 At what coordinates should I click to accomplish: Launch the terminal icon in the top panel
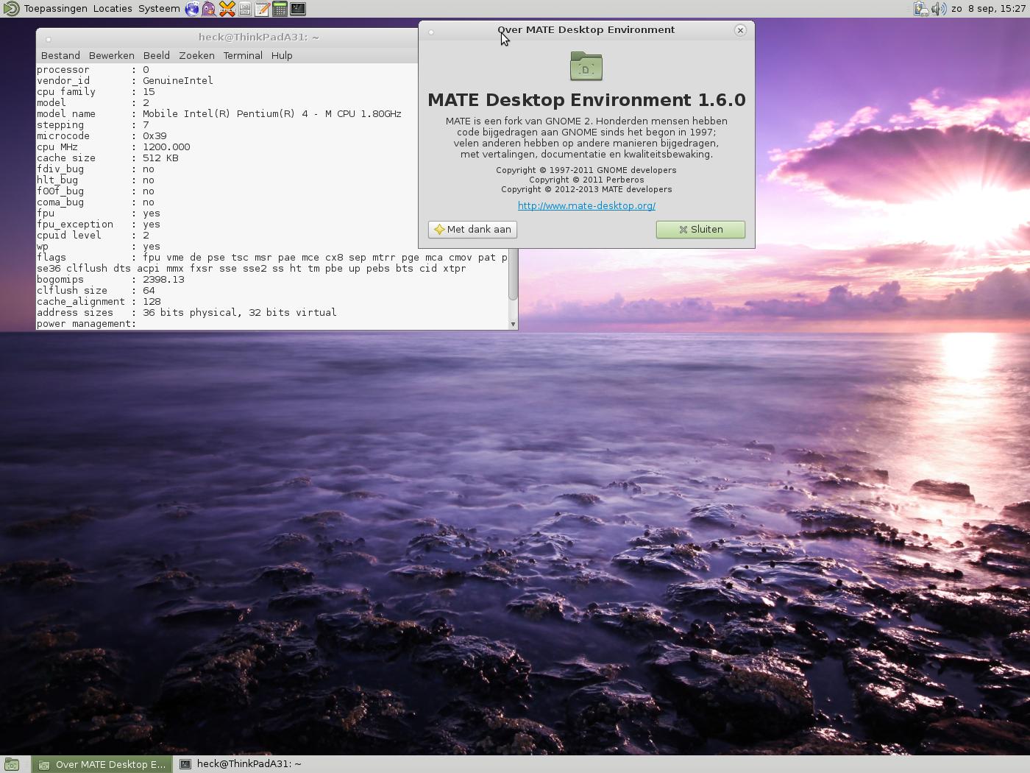pos(298,9)
